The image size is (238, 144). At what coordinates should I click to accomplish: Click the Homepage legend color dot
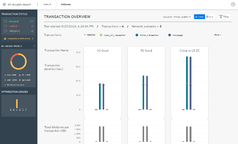169,35
